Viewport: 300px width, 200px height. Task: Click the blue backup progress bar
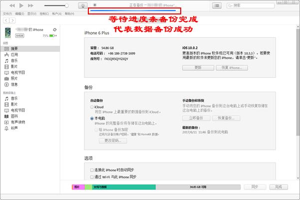tap(133, 10)
